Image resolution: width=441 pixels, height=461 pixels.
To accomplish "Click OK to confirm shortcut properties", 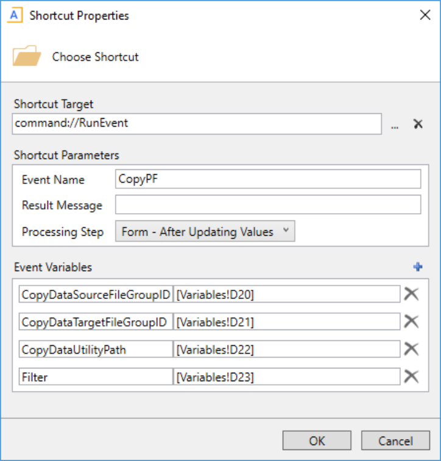I will pyautogui.click(x=317, y=441).
